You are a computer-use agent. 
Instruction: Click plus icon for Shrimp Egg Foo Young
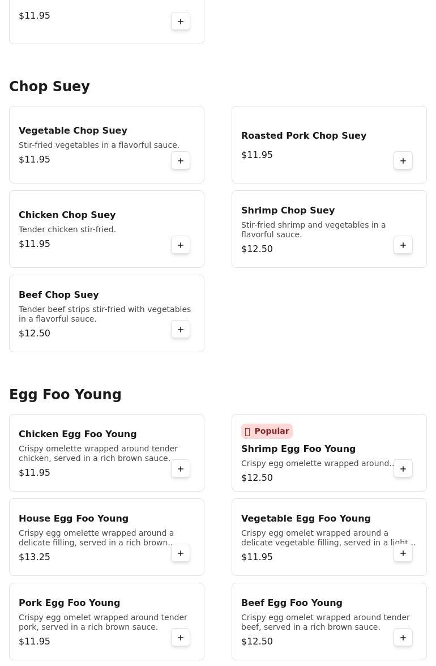(403, 469)
